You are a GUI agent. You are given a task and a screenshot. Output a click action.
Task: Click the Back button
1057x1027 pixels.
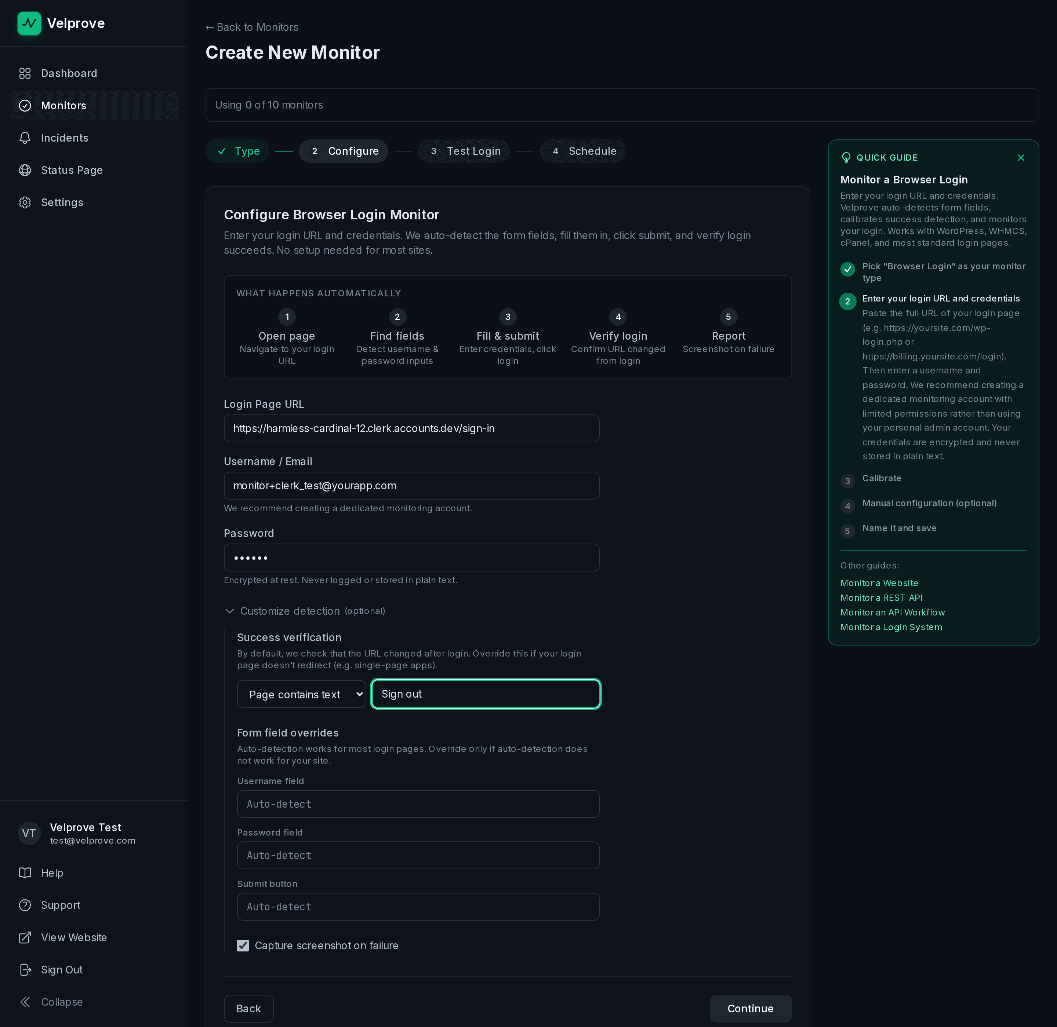(x=248, y=1009)
